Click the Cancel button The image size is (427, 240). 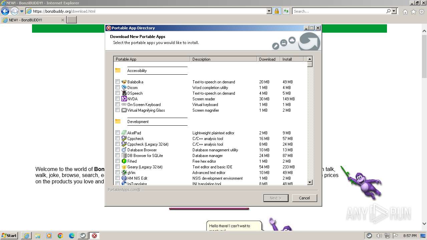tap(304, 198)
